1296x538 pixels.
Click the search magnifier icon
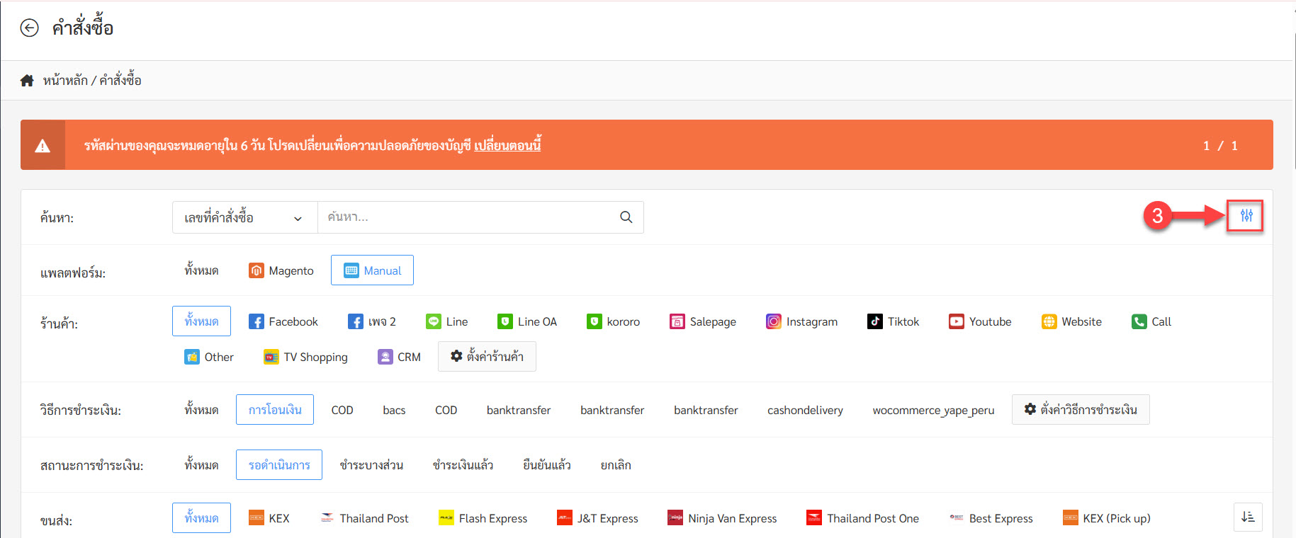626,217
